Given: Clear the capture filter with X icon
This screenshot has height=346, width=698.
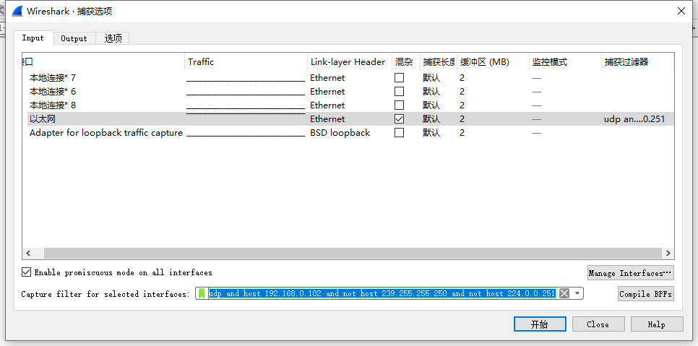Looking at the screenshot, I should 564,293.
